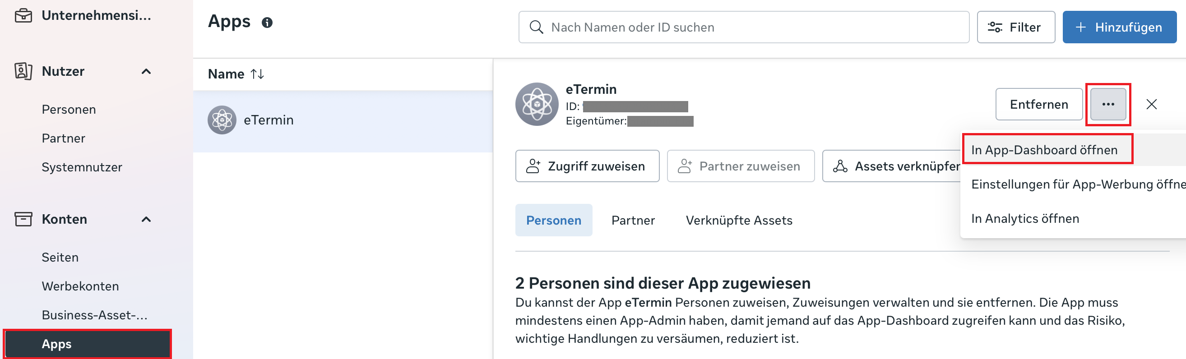The height and width of the screenshot is (359, 1186).
Task: Click the Eigentümer label
Action: [x=596, y=121]
